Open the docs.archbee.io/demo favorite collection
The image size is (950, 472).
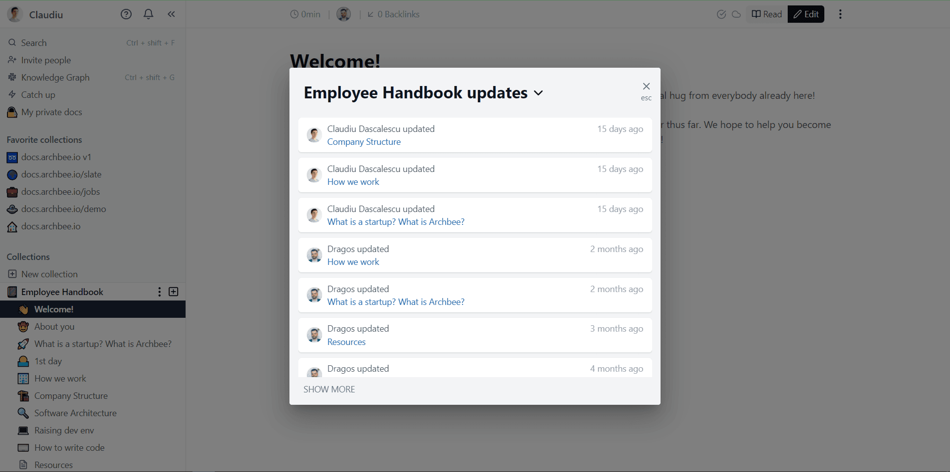pyautogui.click(x=63, y=209)
